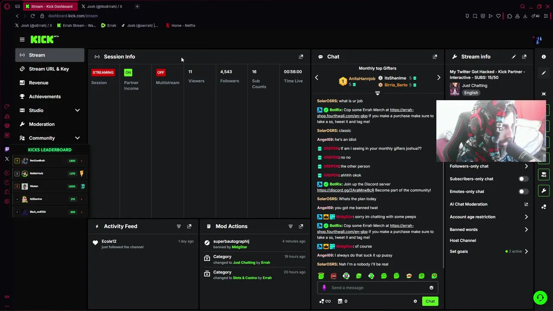
Task: Pop out the Activity Feed panel
Action: [189, 226]
